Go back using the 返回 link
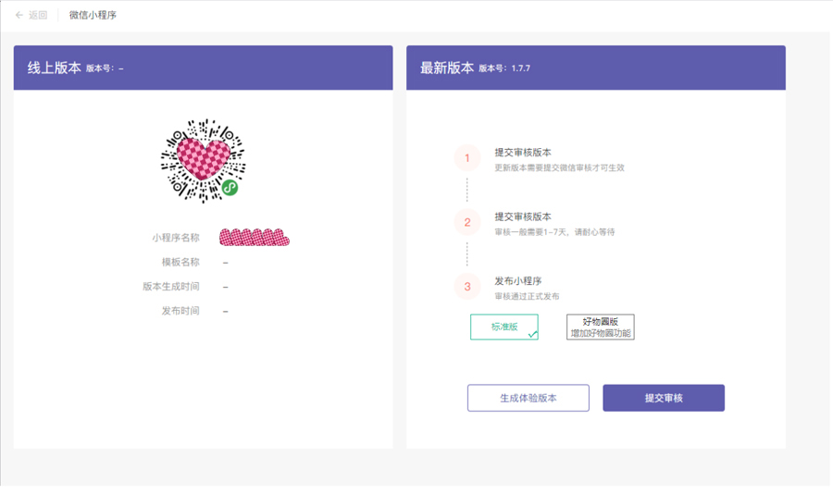 [x=38, y=15]
